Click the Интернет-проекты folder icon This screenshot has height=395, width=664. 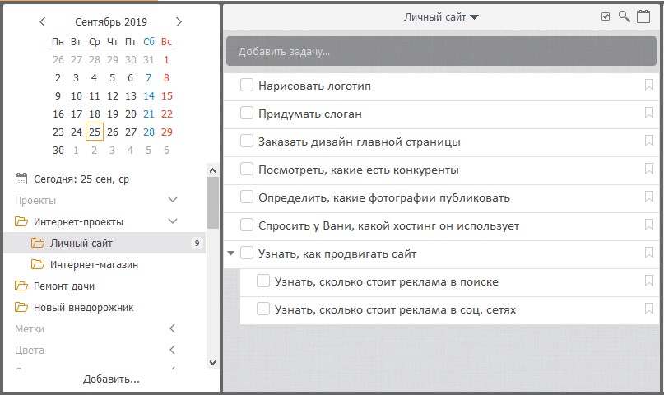click(21, 221)
